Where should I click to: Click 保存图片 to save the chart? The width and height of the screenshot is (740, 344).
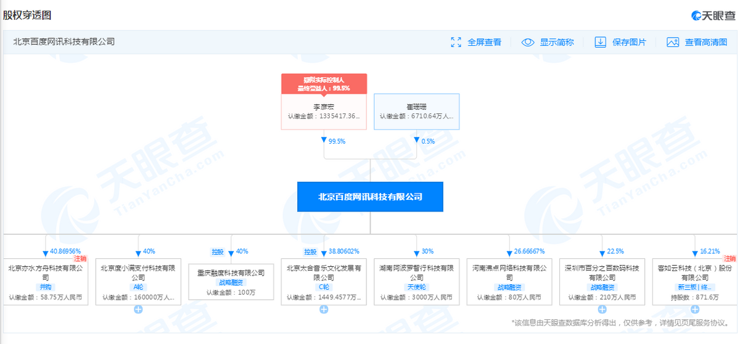coord(630,42)
